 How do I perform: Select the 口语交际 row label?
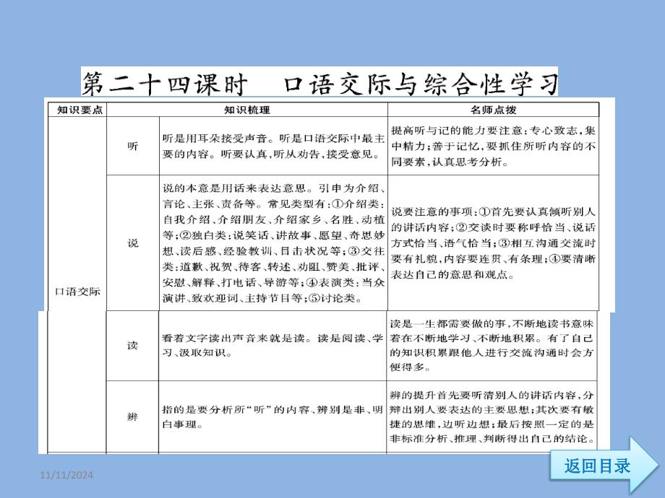(77, 292)
